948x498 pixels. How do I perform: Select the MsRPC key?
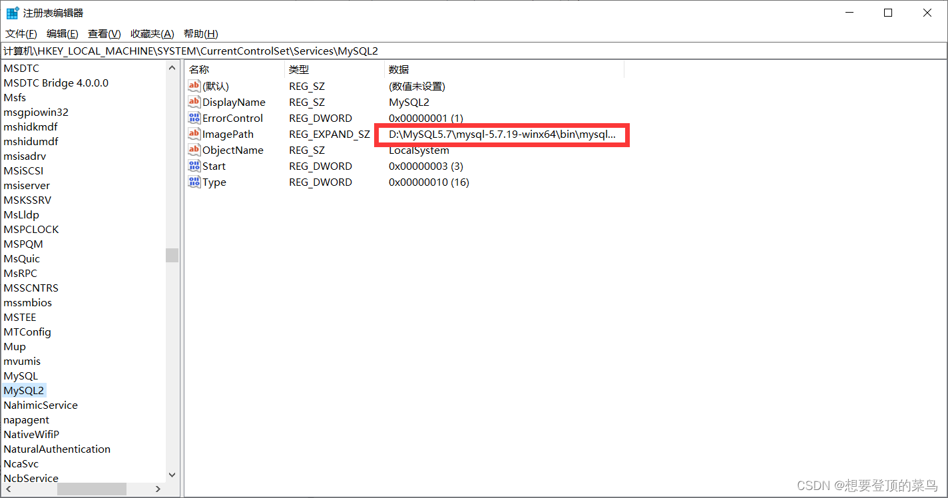click(x=21, y=273)
